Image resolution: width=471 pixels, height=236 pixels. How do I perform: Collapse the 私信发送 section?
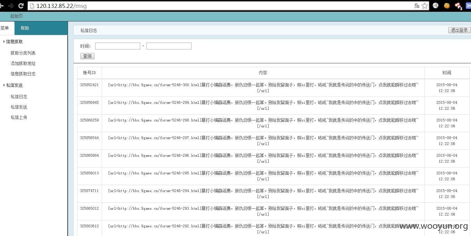pyautogui.click(x=14, y=85)
